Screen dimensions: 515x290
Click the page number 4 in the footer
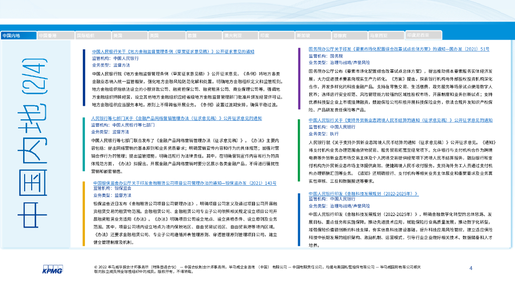pyautogui.click(x=471, y=268)
